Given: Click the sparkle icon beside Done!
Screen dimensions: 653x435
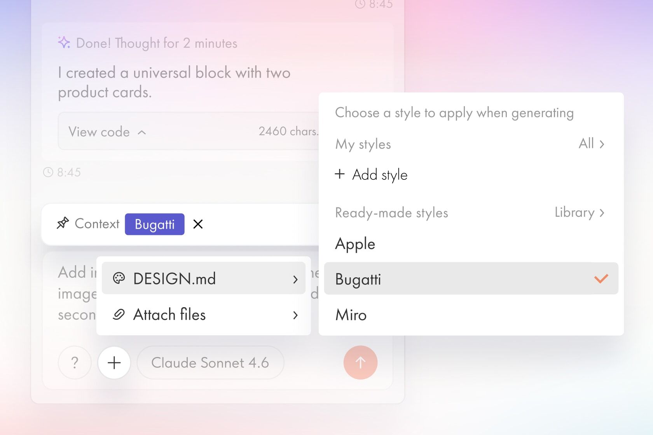Looking at the screenshot, I should pyautogui.click(x=64, y=42).
